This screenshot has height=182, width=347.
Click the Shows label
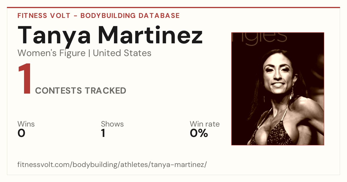[x=112, y=124]
